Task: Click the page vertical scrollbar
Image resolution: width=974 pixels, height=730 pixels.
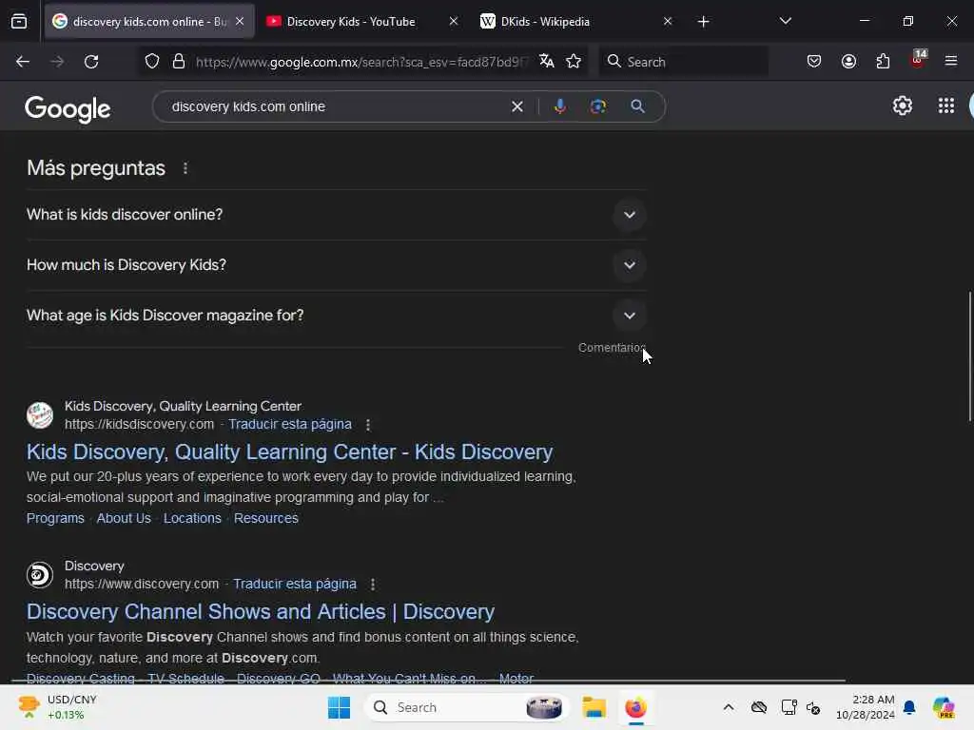Action: click(969, 357)
